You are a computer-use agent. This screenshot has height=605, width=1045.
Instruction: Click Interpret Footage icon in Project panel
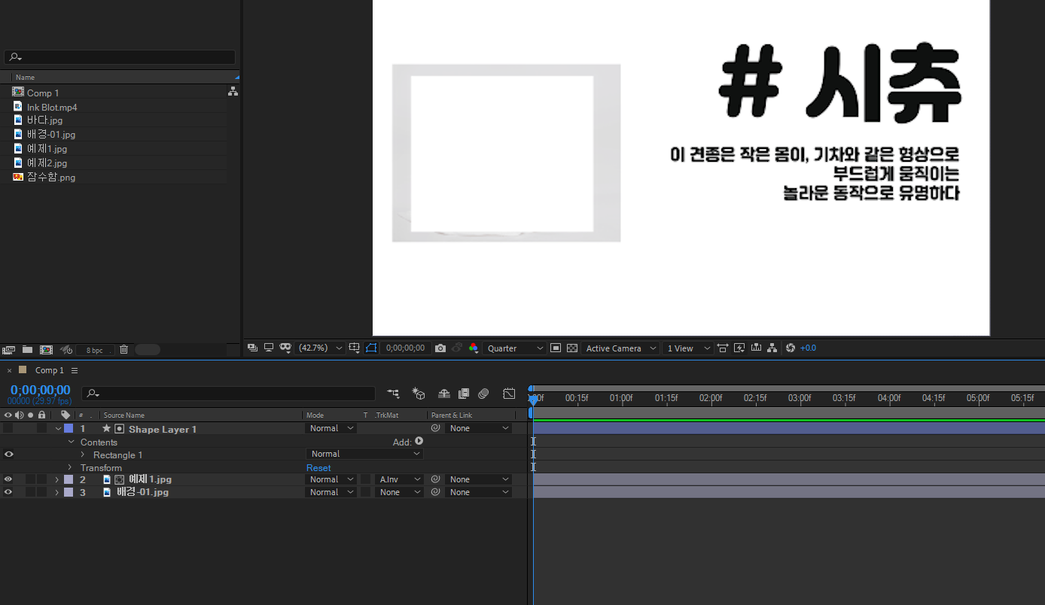(9, 350)
